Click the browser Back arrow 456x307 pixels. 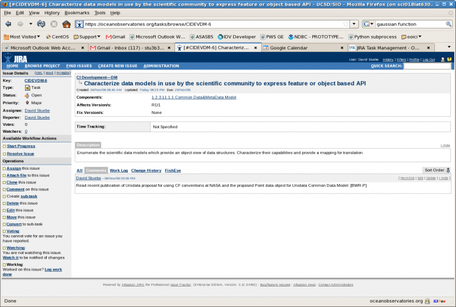(9, 24)
